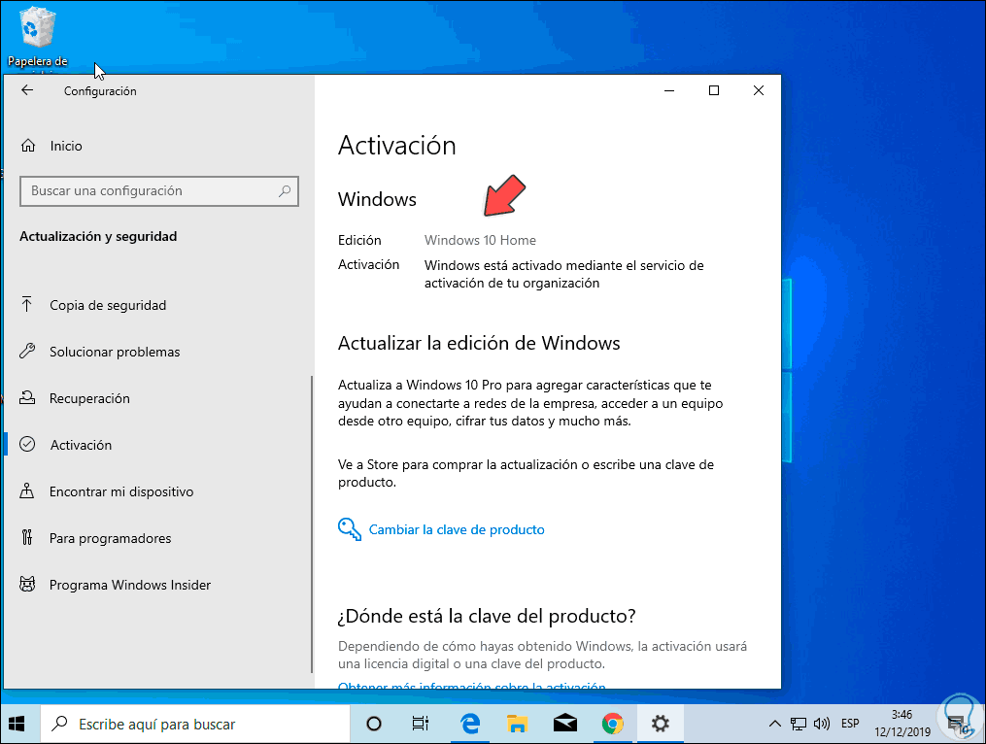Open Copia de seguridad section
The image size is (986, 744).
(x=108, y=305)
